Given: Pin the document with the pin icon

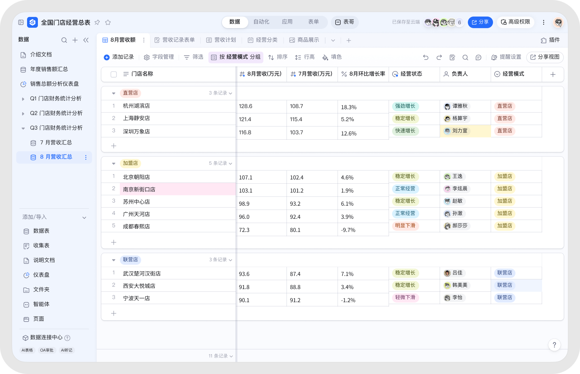Looking at the screenshot, I should [97, 22].
